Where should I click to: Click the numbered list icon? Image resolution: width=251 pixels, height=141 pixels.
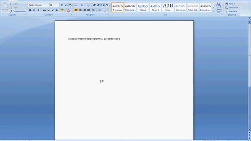(82, 5)
